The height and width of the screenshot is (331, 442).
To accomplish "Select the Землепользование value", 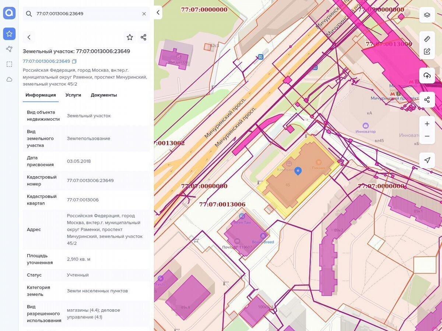I will 88,138.
